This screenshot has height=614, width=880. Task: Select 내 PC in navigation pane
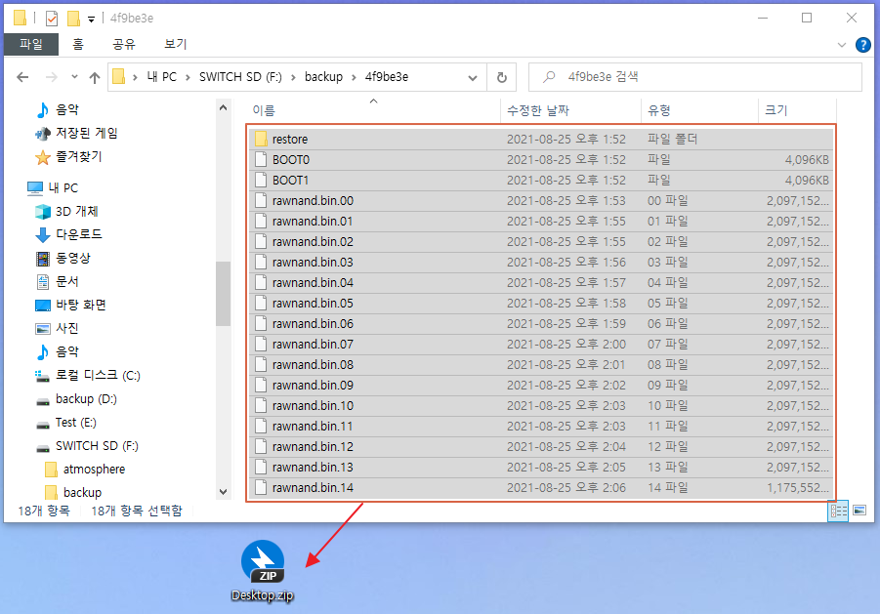pos(52,187)
